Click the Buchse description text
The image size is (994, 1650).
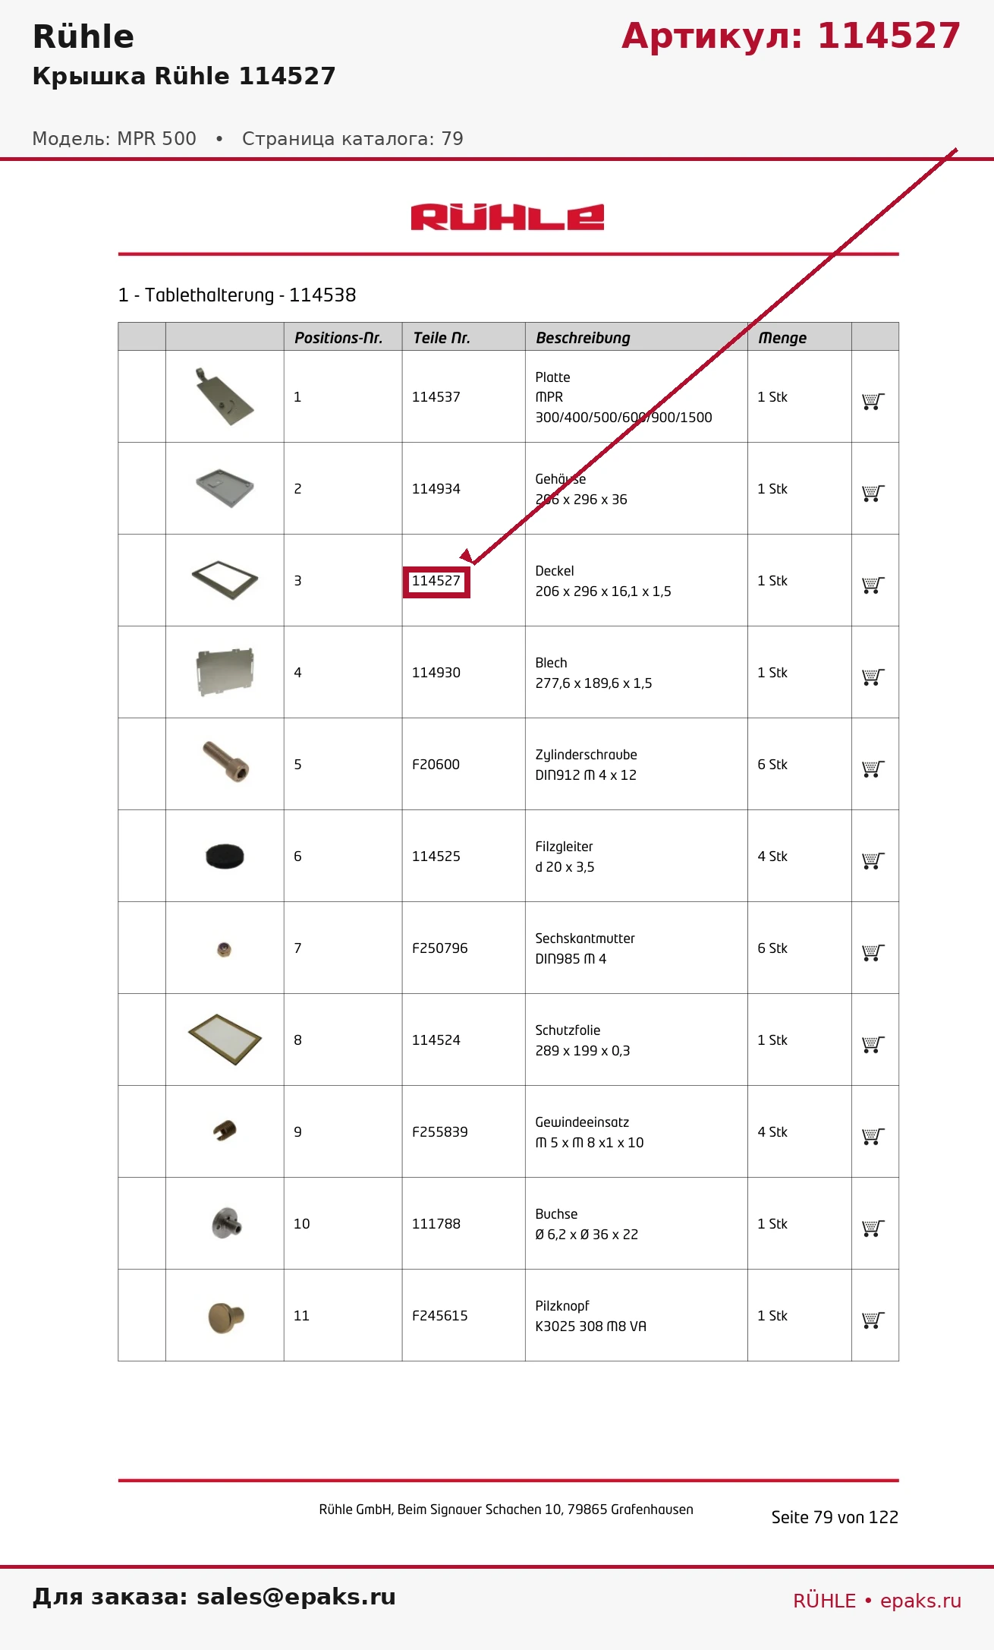[587, 1224]
